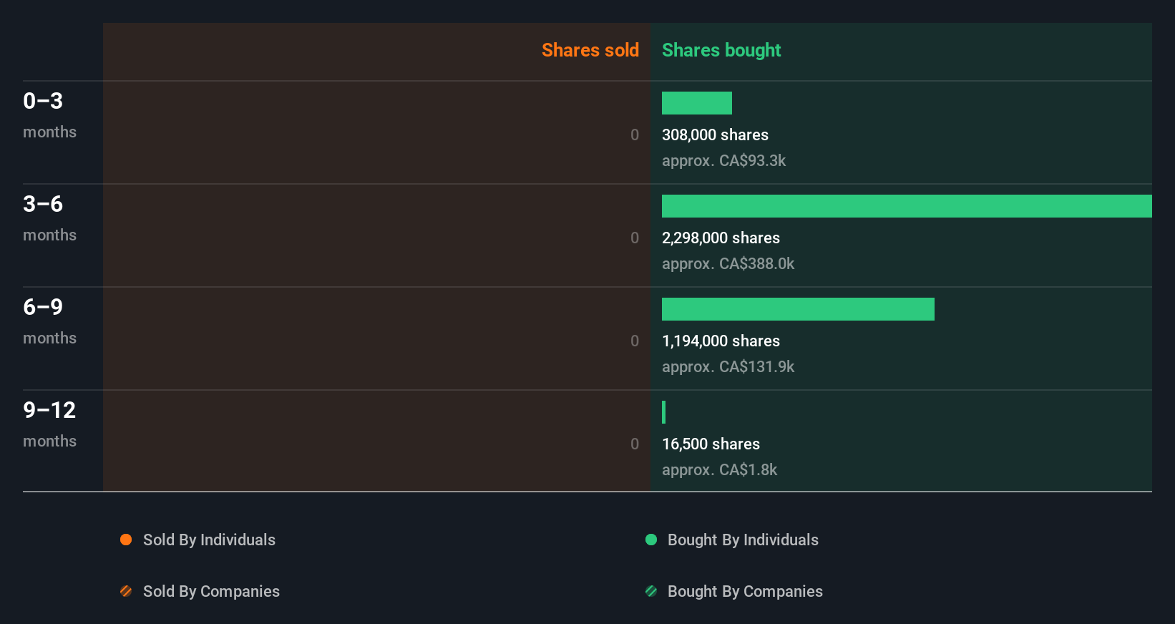The height and width of the screenshot is (624, 1175).
Task: Click the 0–3 months row label
Action: tap(49, 114)
